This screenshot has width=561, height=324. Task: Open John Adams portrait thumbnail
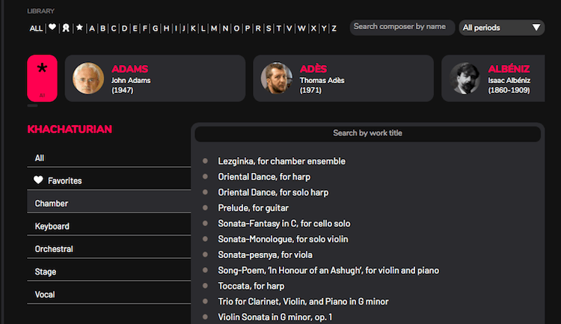tap(88, 79)
